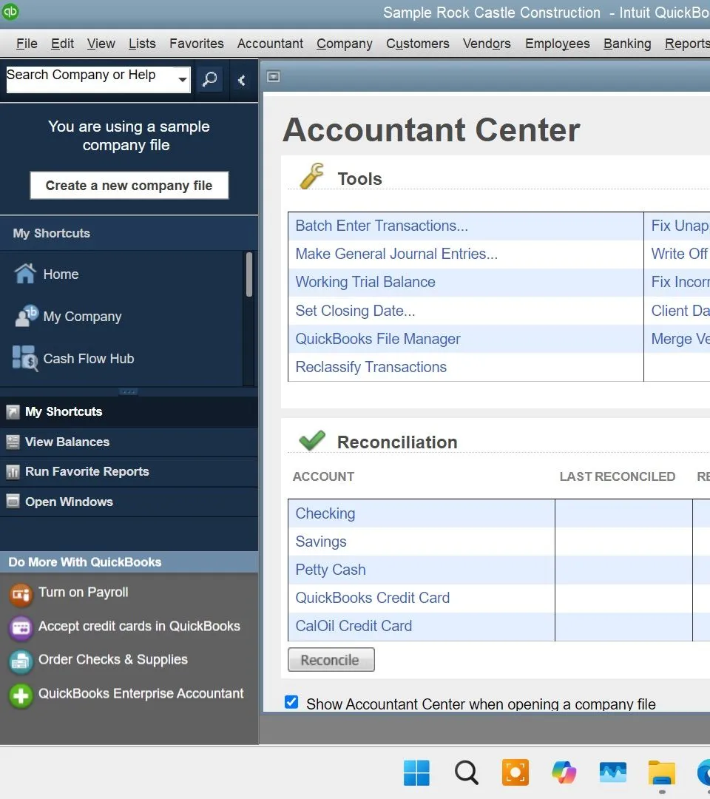The height and width of the screenshot is (799, 710).
Task: Click the ACCOUNT column header
Action: pos(323,476)
